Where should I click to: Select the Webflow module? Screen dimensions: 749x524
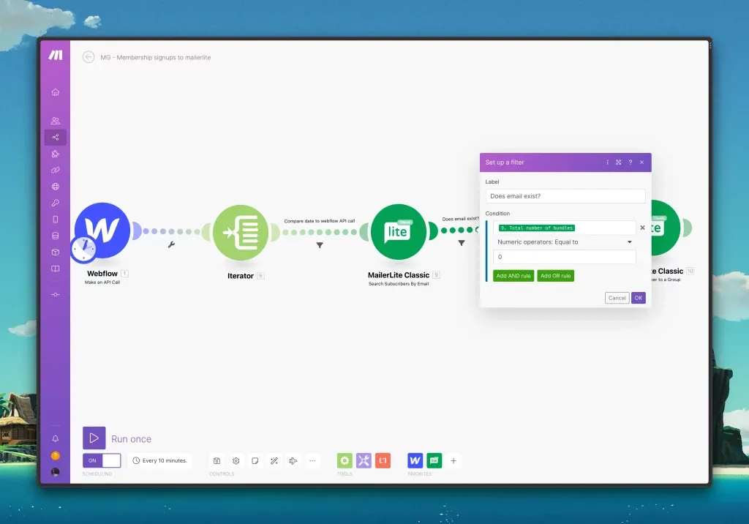tap(102, 231)
